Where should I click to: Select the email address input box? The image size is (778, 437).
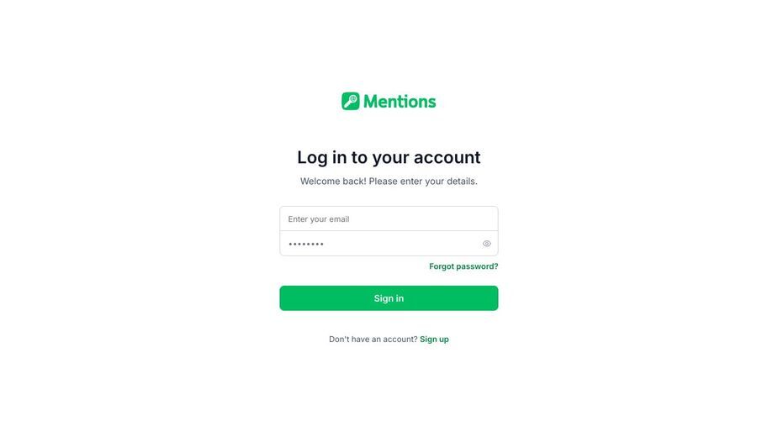(x=389, y=218)
